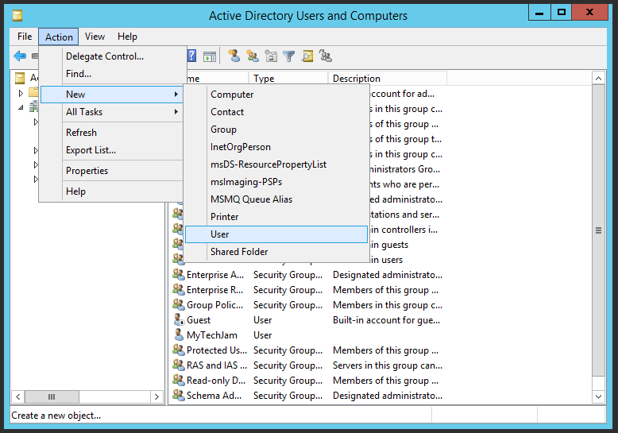Screen dimensions: 618x433
Task: Select User in the New submenu
Action: pyautogui.click(x=276, y=234)
